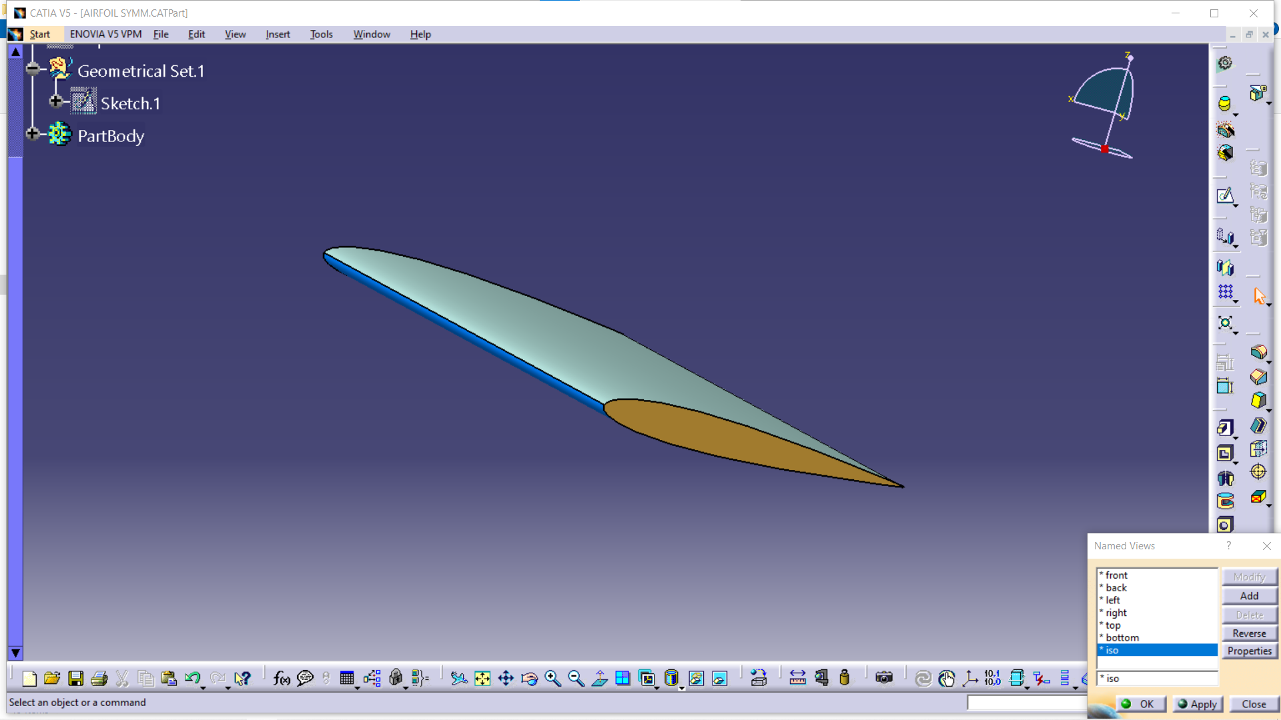Viewport: 1281px width, 720px height.
Task: Expand the Sketch.1 tree node
Action: (56, 101)
